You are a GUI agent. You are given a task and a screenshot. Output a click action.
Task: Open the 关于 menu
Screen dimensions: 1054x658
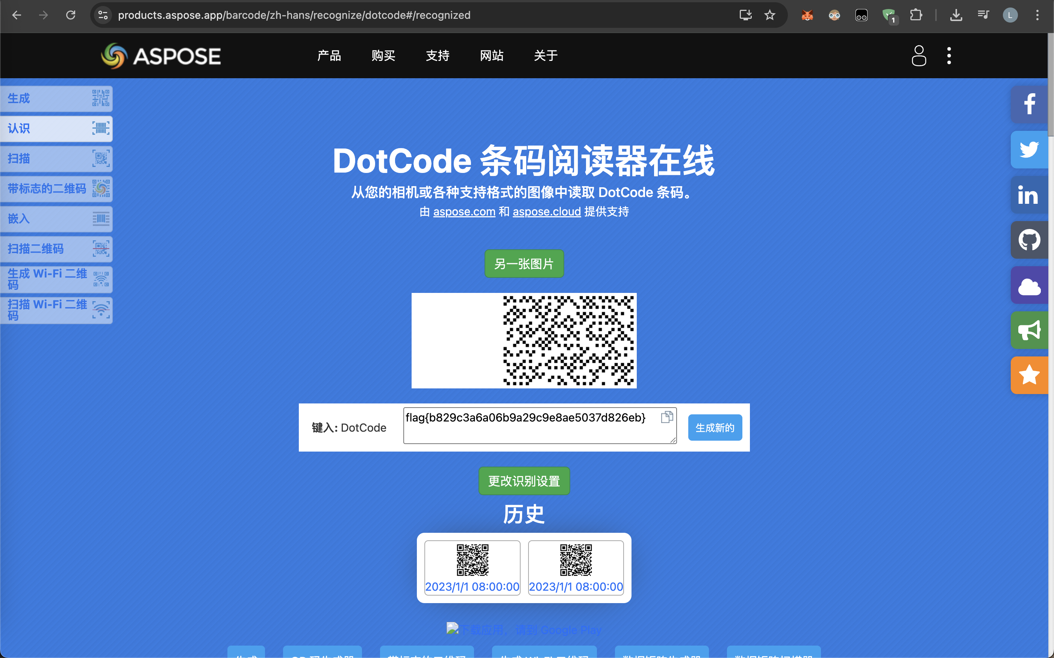point(545,56)
